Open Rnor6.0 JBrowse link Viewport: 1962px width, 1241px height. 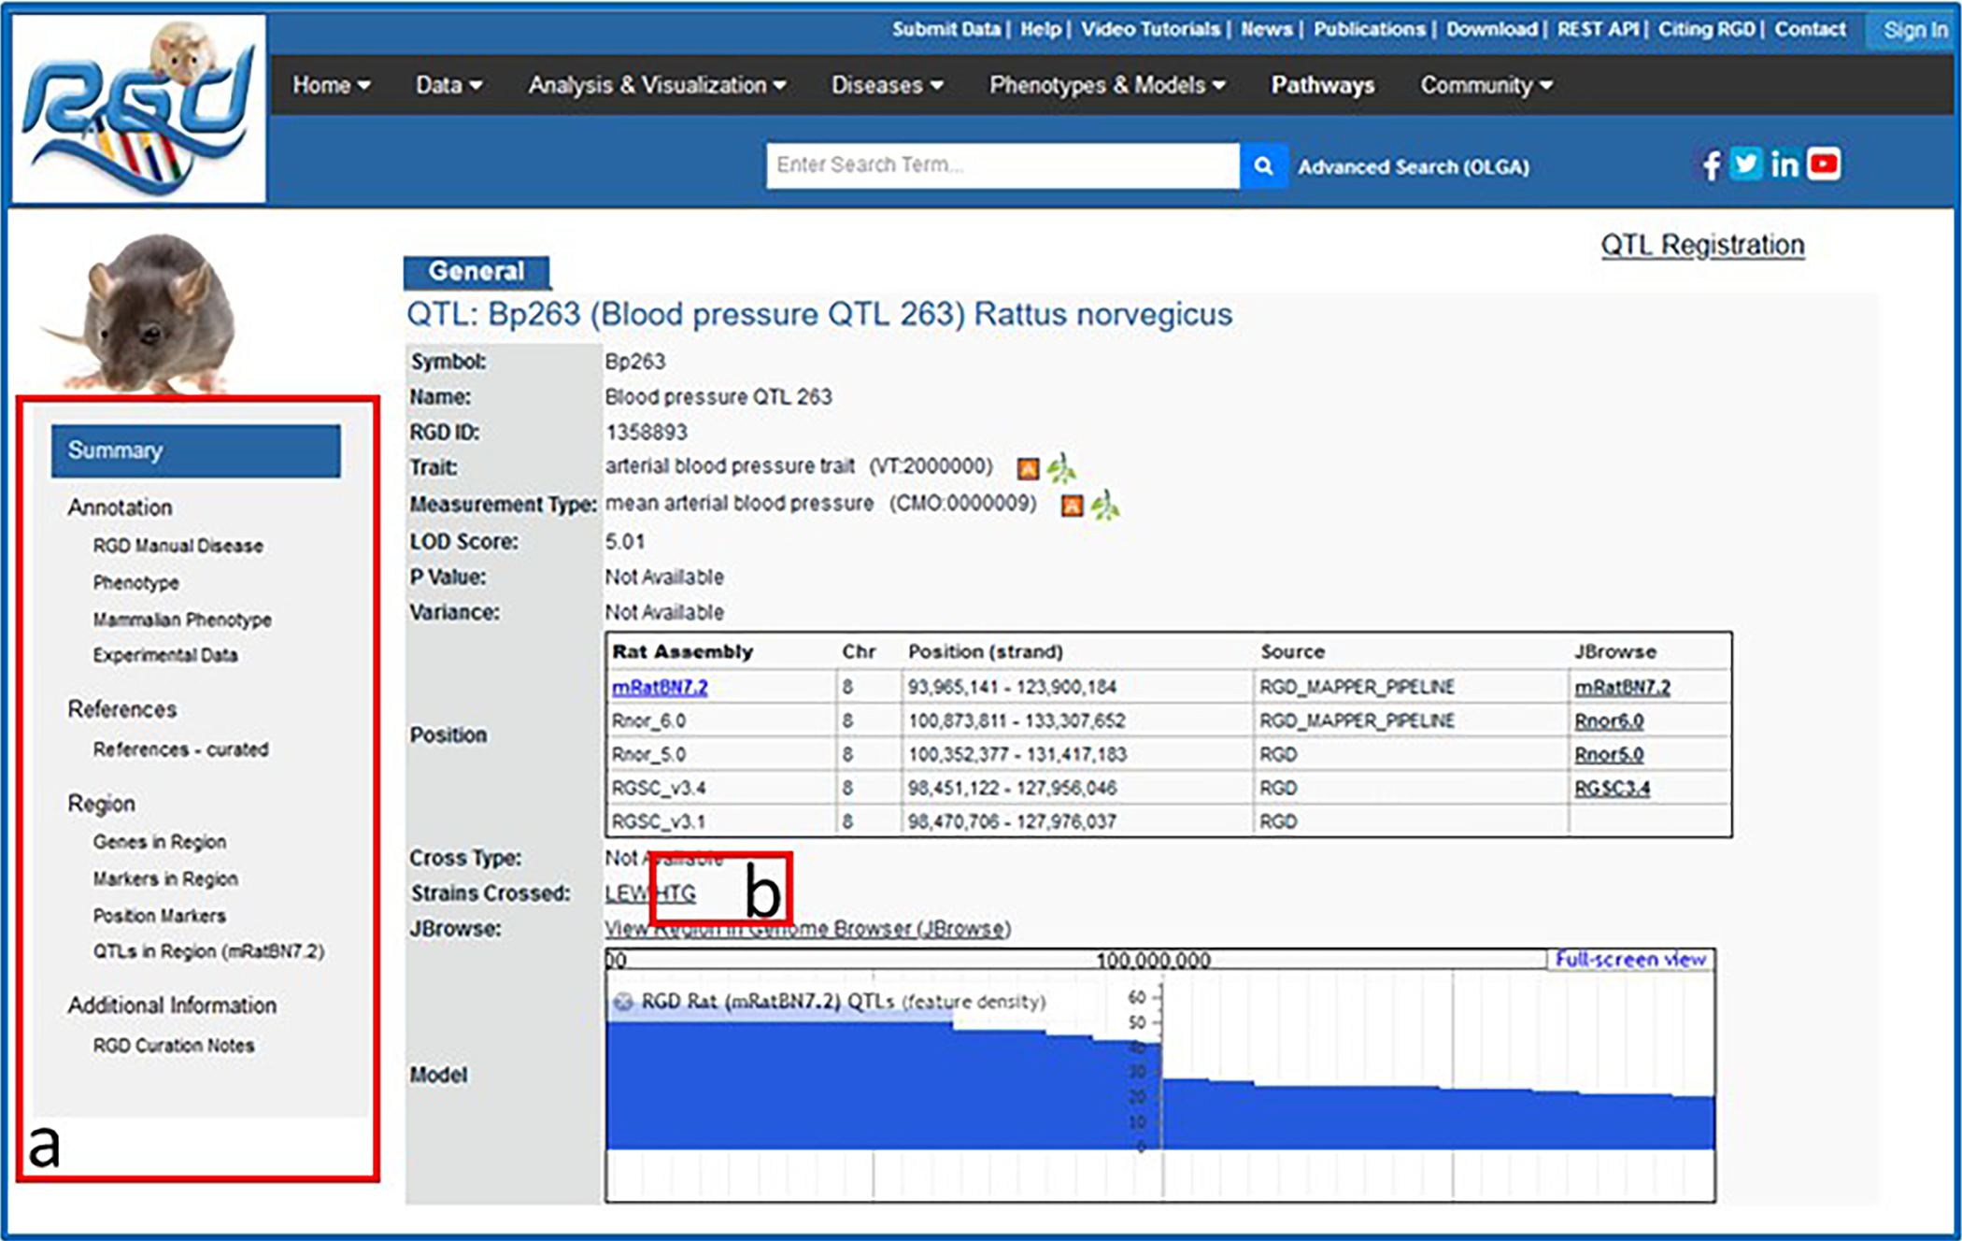[1609, 721]
